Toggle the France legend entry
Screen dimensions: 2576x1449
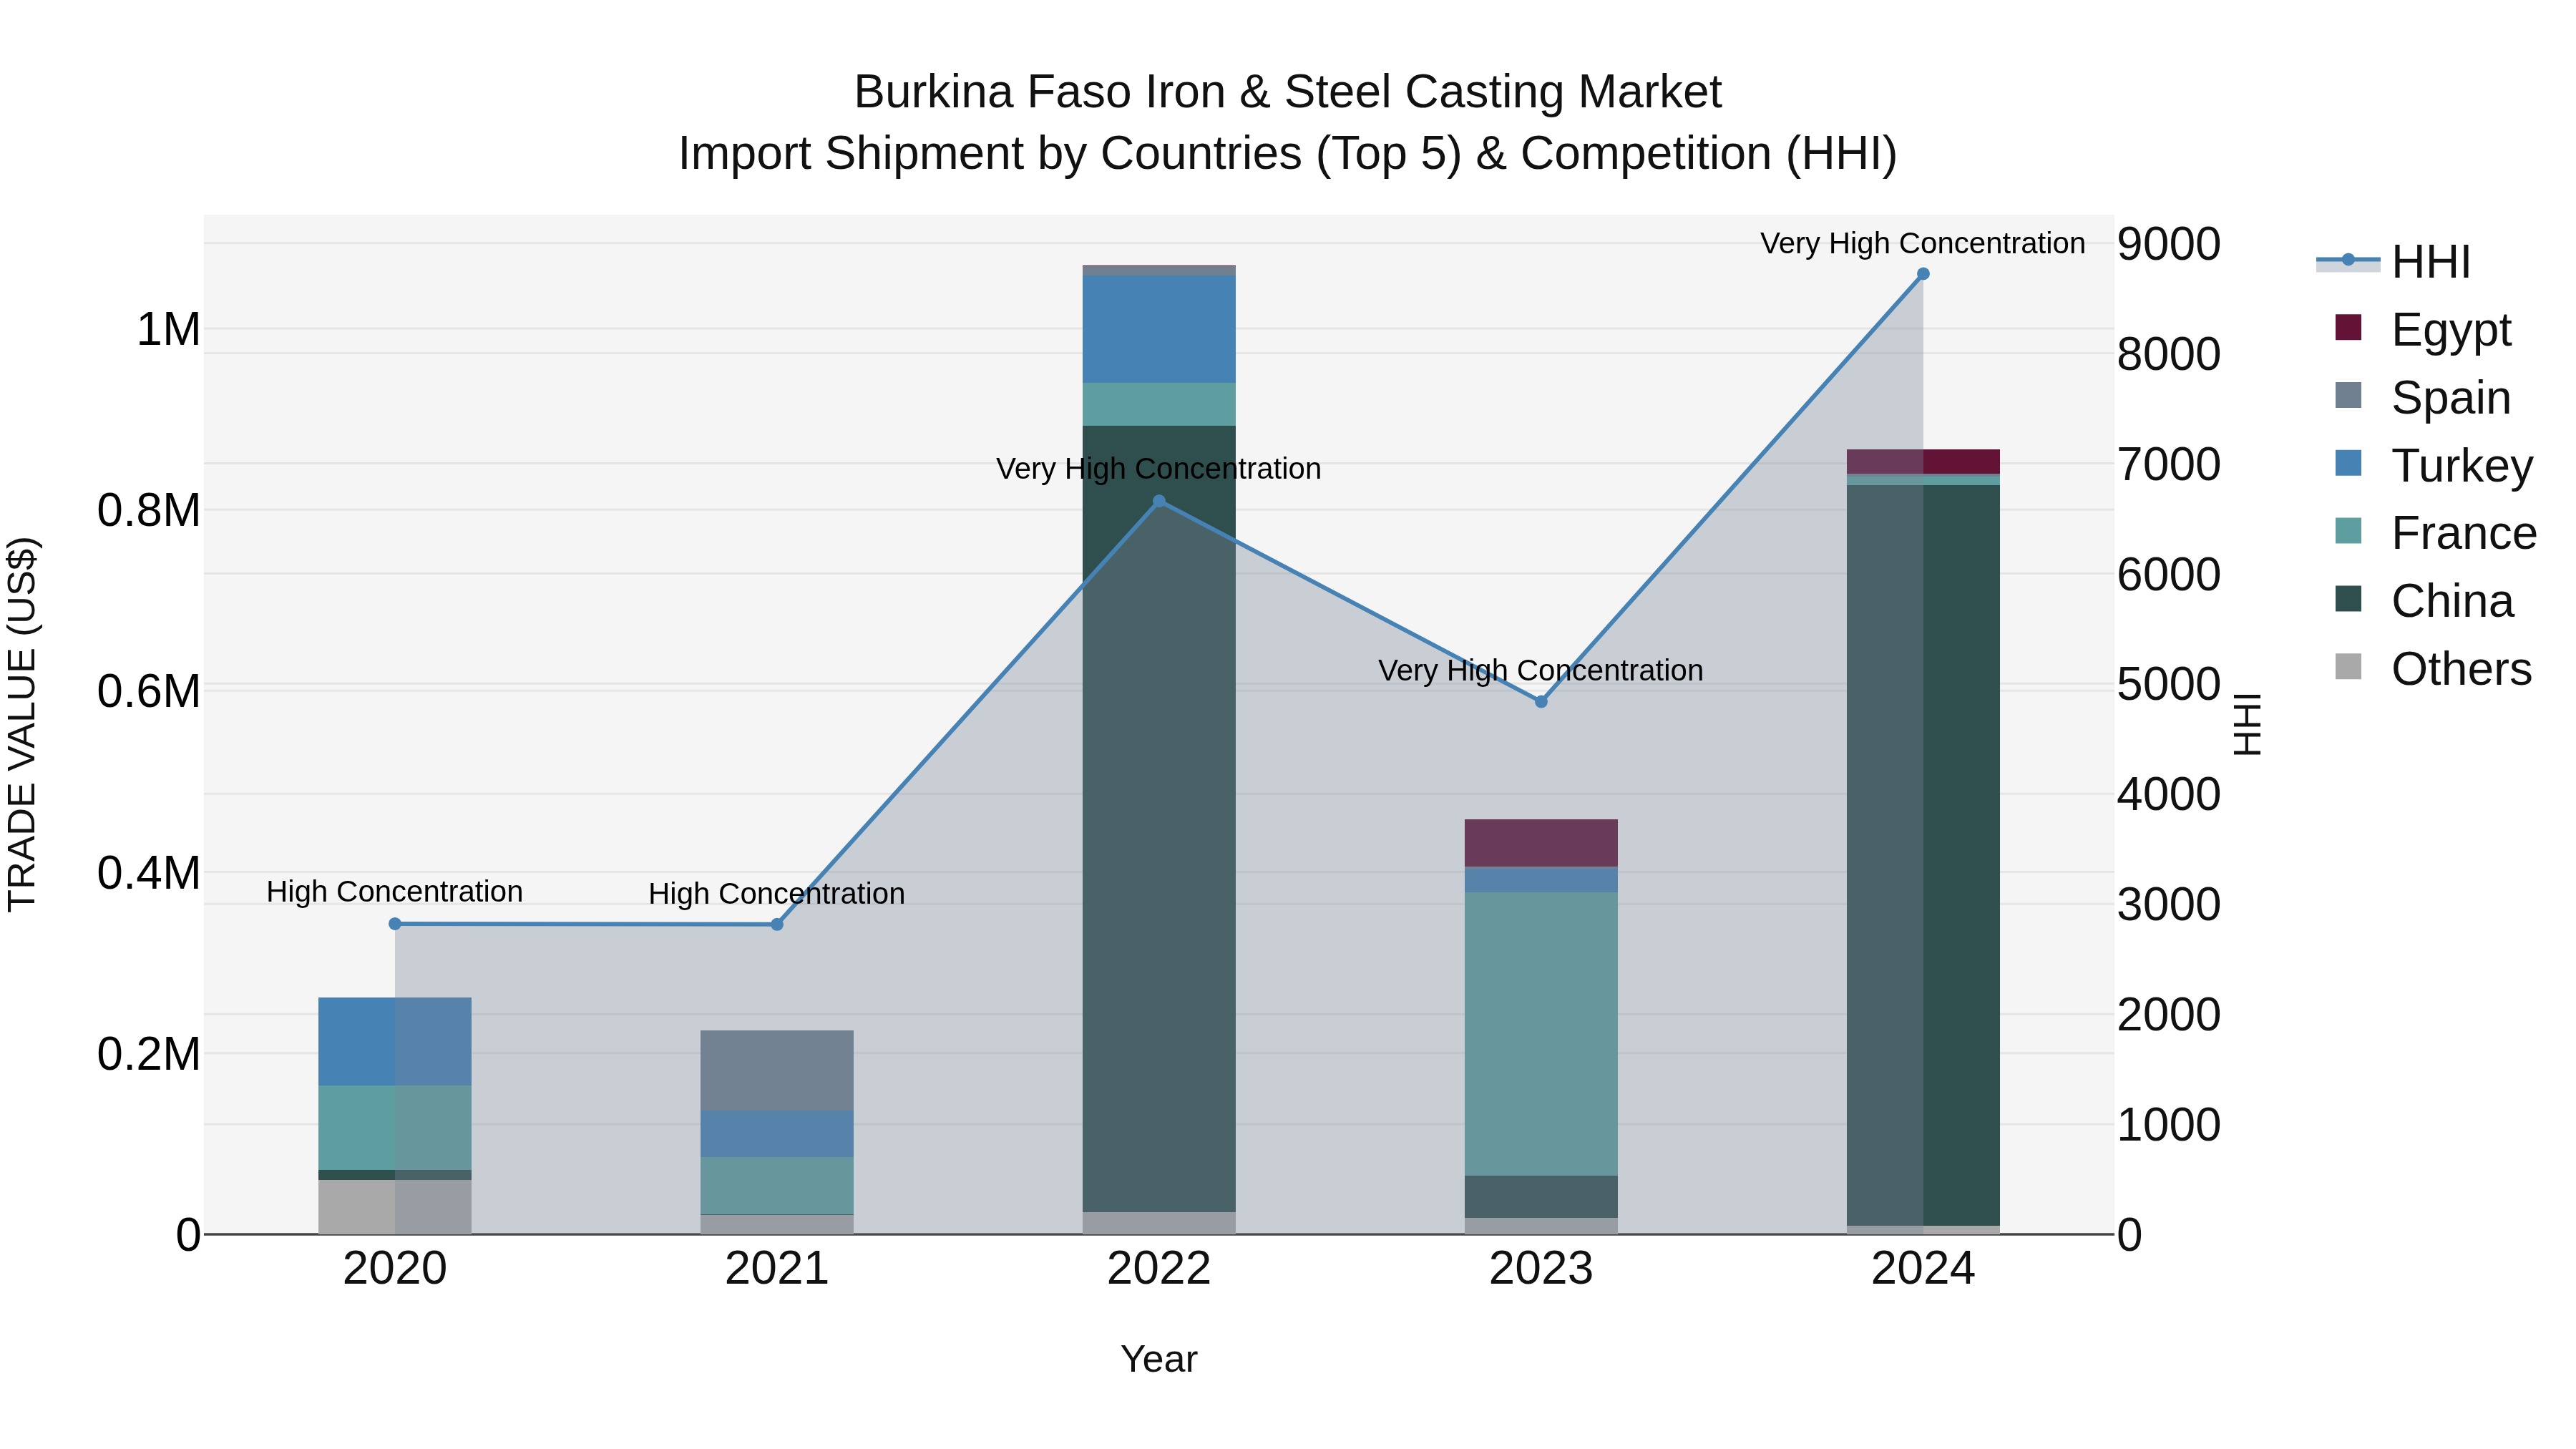(2435, 533)
